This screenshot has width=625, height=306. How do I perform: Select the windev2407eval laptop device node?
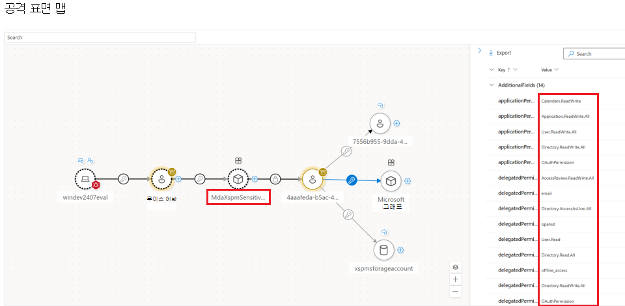click(85, 179)
